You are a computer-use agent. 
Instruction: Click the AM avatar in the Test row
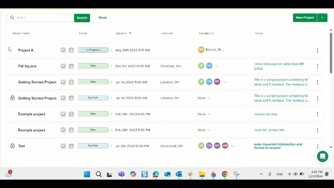tap(225, 146)
